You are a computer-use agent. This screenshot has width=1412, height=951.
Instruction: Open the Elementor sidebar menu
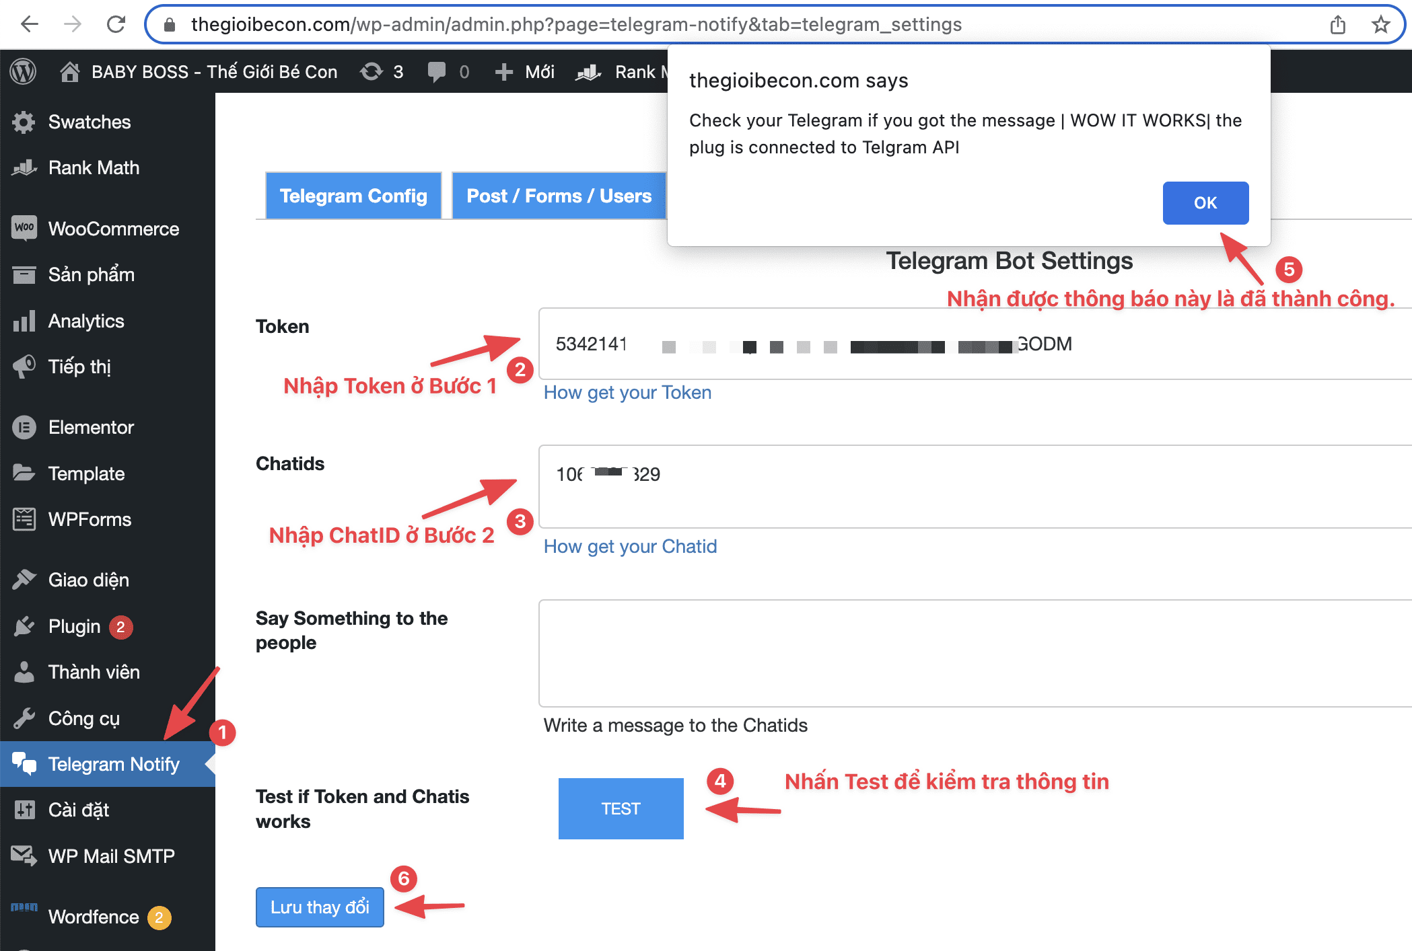(91, 427)
